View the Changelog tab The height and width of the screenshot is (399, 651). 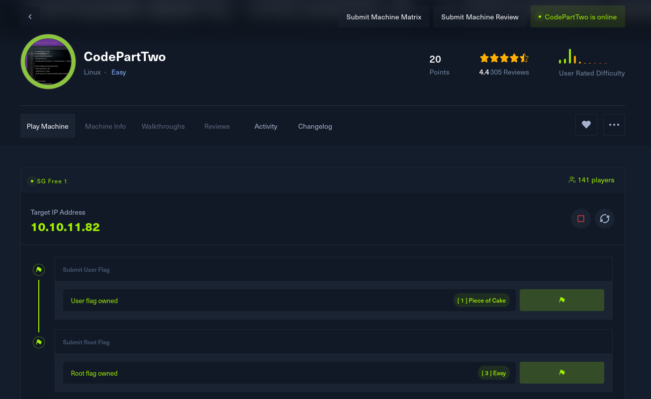click(x=315, y=126)
